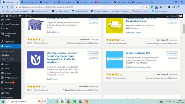Show hidden system tray icons chevron
185x104 pixels.
pyautogui.click(x=165, y=101)
